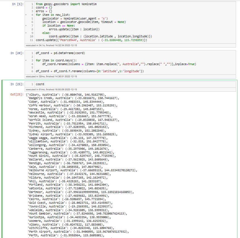Click the 'Perth Airport, Australia' output row
Image resolution: width=240 pixels, height=238 pixels.
point(78,232)
